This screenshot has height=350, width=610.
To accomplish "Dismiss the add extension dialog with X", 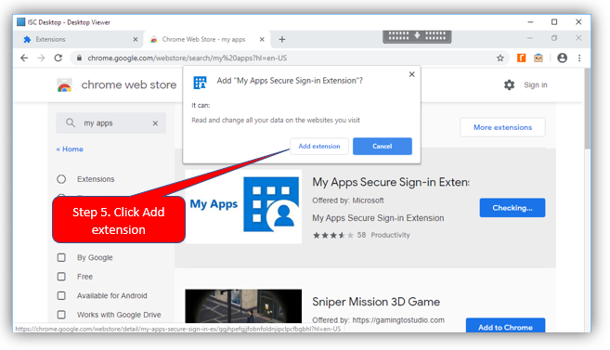I will (x=412, y=74).
